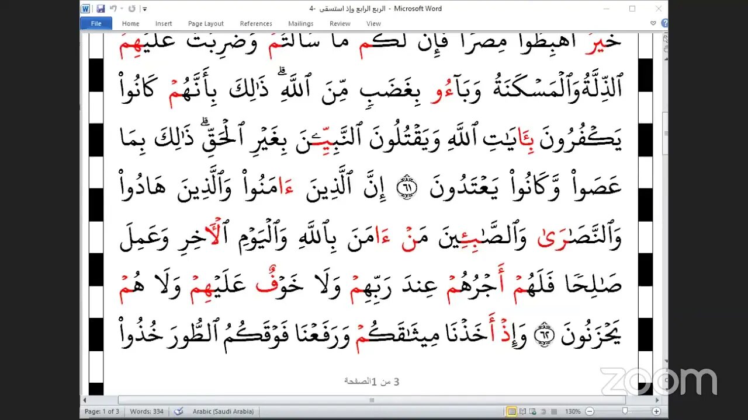
Task: Click the page footer text '3 من 1 الصفحة'
Action: 372,381
